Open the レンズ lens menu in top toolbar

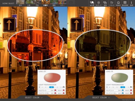point(92,3)
